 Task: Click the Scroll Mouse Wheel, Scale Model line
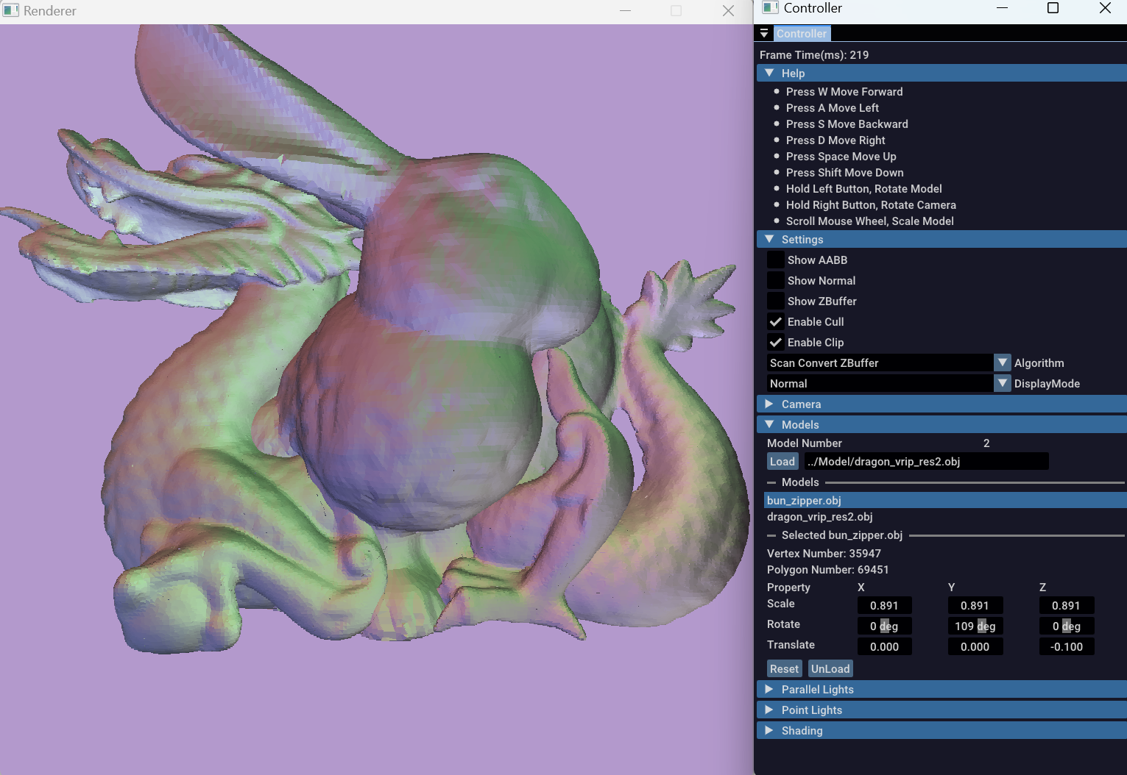point(869,221)
